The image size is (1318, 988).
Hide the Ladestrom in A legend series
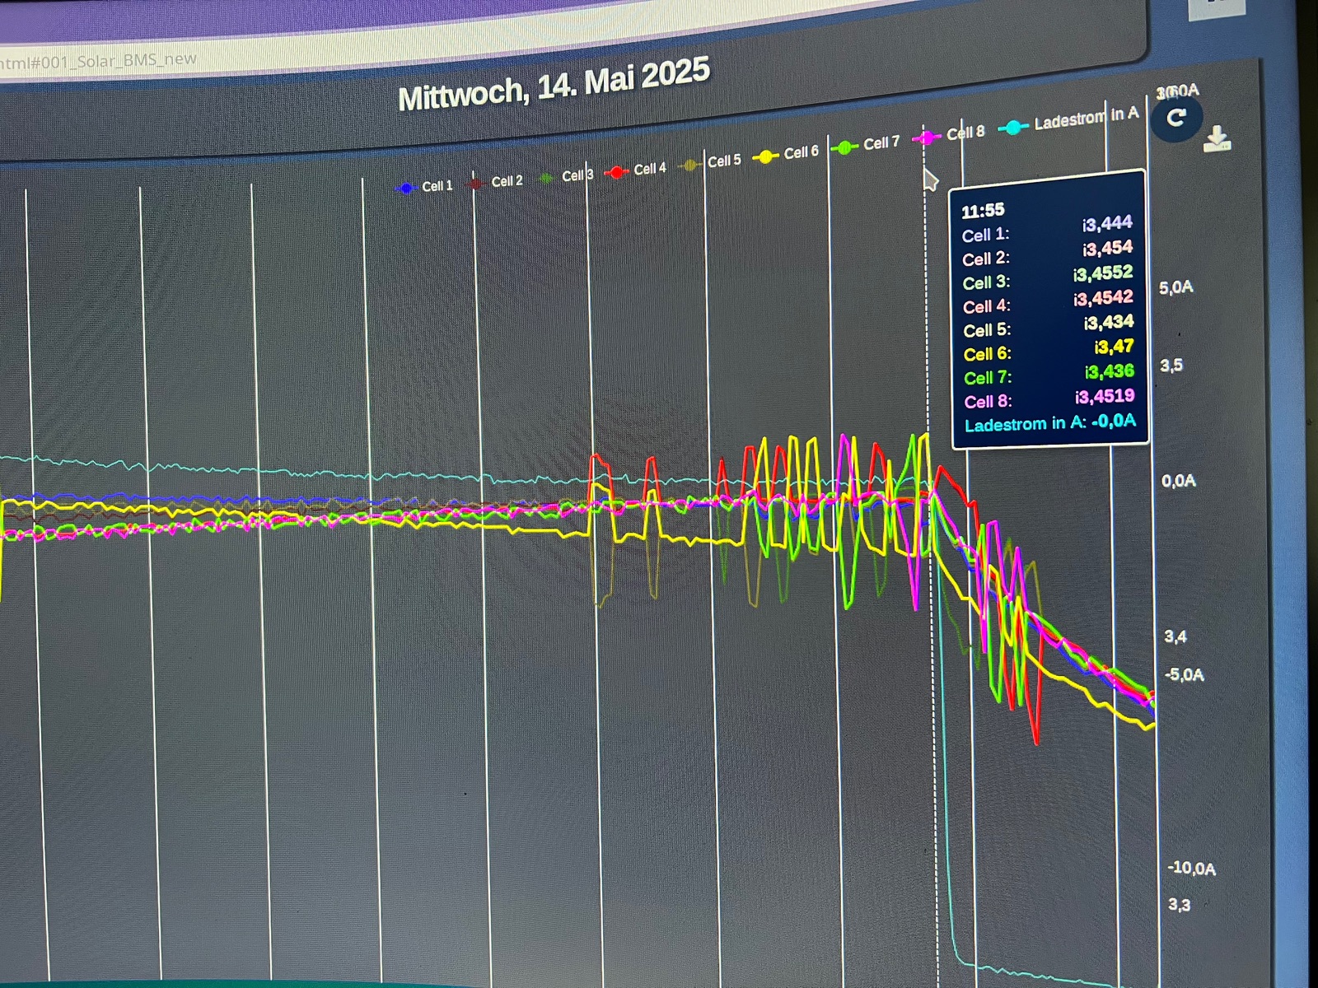click(1070, 121)
